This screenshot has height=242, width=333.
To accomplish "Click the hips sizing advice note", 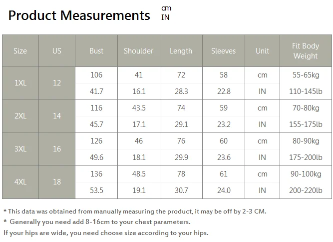I will click(106, 233).
